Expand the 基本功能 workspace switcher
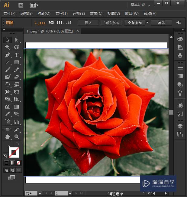Viewport: 187px width, 197px height. point(140,5)
